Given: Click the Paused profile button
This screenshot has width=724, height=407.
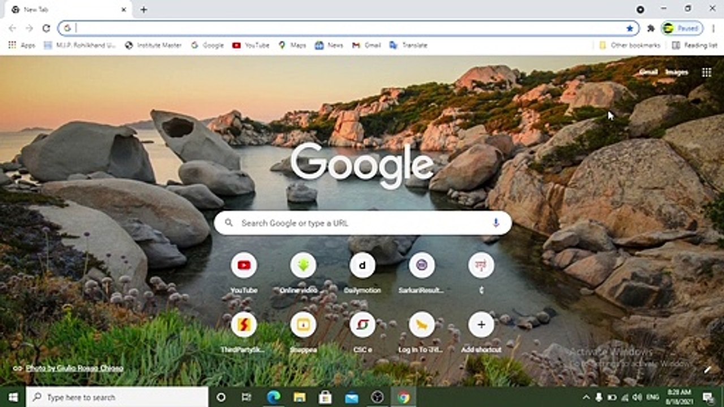Looking at the screenshot, I should [682, 28].
